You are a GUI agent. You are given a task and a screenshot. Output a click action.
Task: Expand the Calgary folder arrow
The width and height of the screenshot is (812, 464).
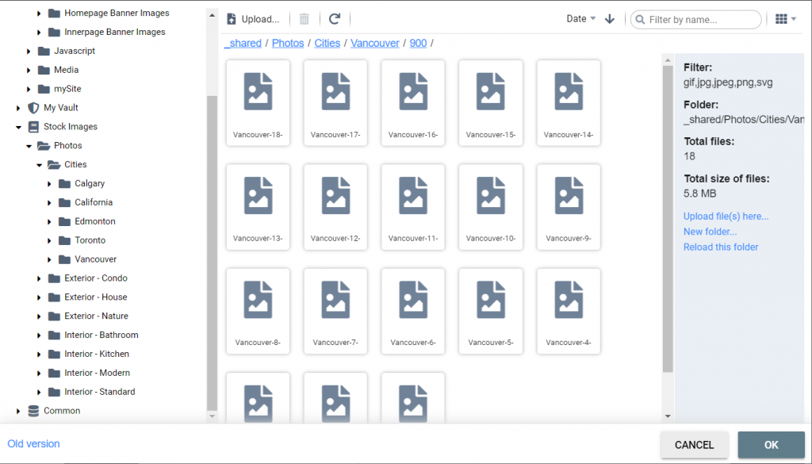[x=50, y=184]
